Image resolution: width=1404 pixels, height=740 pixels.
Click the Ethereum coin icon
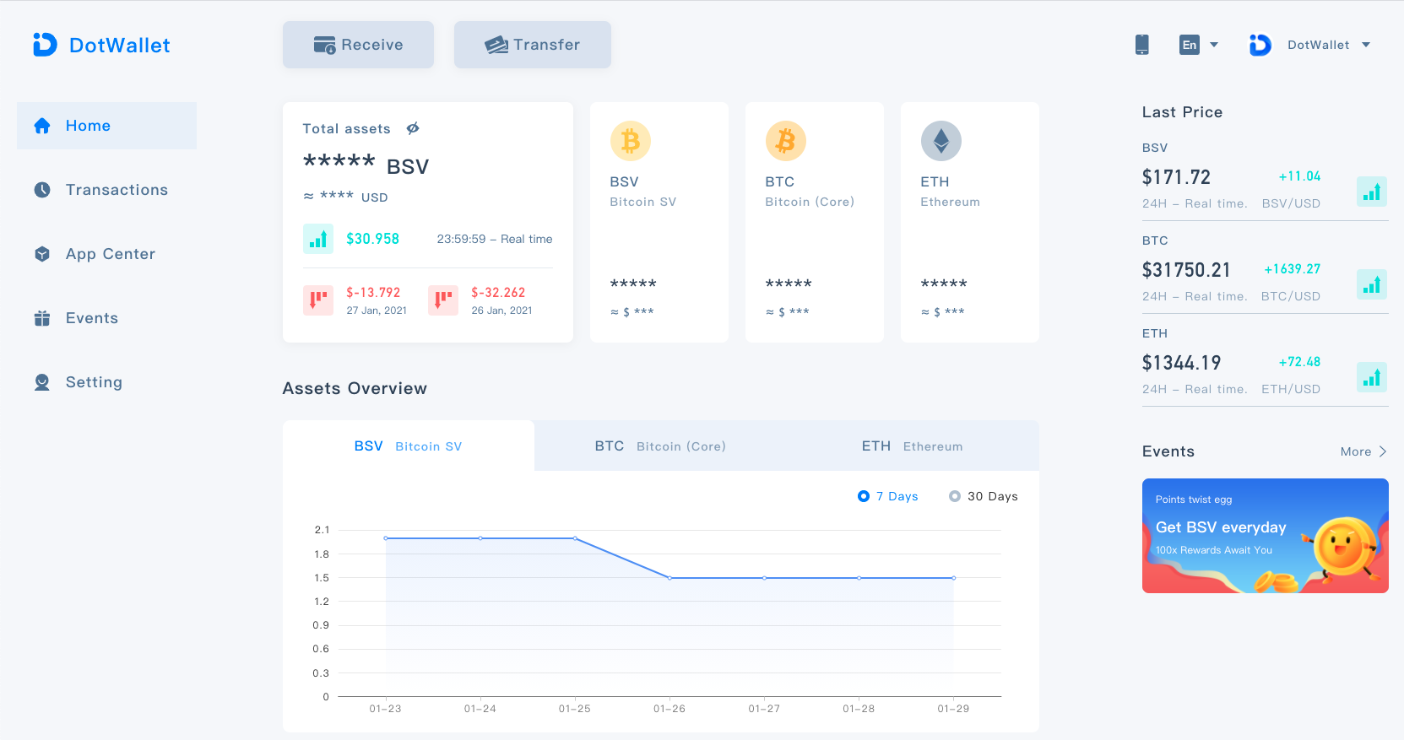(x=941, y=141)
